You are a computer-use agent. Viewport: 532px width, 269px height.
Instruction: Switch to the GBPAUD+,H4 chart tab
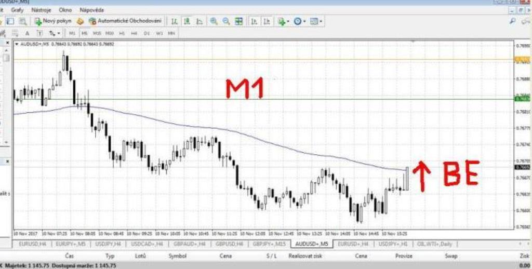[x=189, y=244]
